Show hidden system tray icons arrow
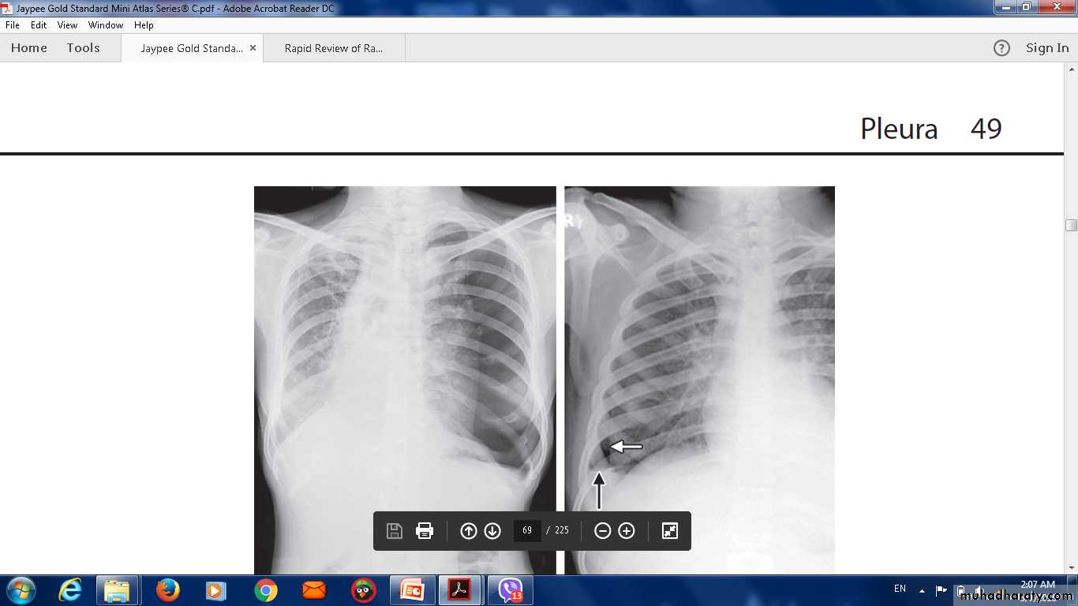 922,589
